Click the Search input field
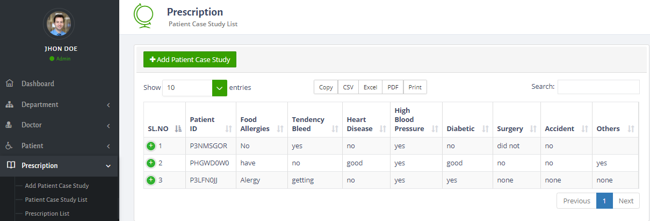The height and width of the screenshot is (221, 650). coord(598,87)
